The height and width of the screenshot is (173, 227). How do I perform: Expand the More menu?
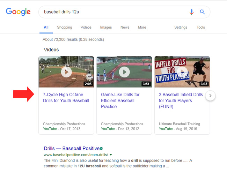click(x=142, y=27)
